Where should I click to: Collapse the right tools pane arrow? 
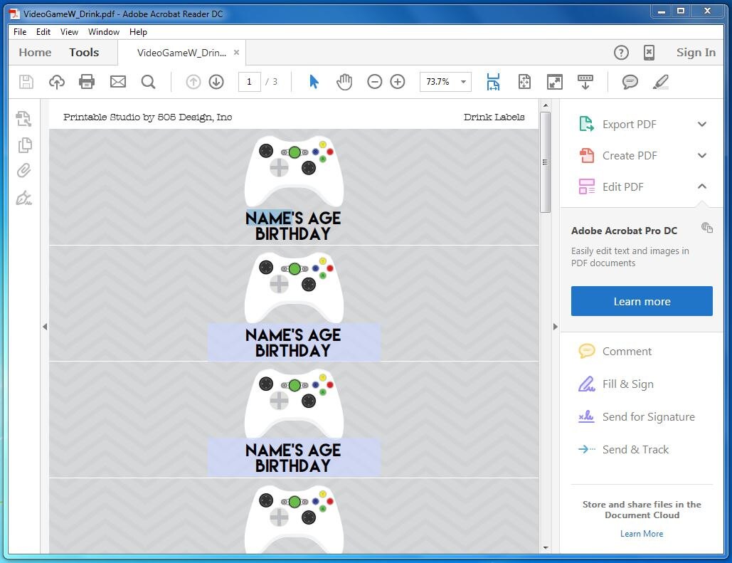tap(555, 327)
